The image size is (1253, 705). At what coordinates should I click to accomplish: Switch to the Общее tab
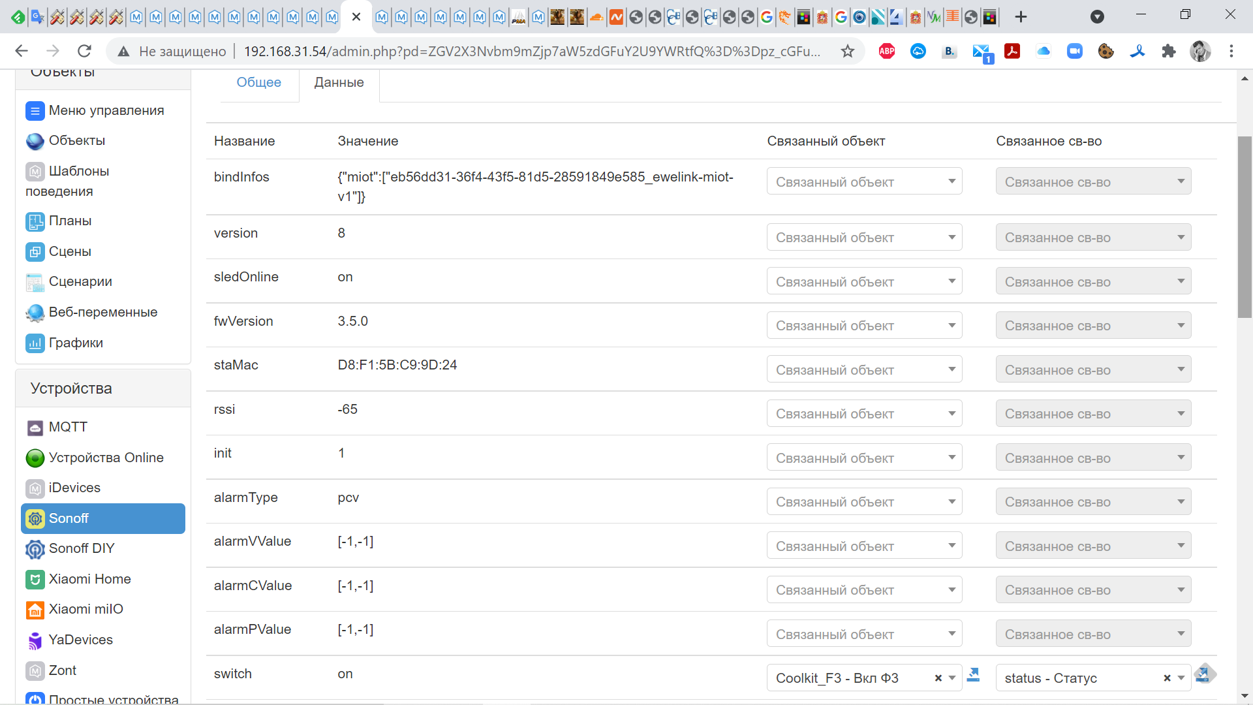258,82
